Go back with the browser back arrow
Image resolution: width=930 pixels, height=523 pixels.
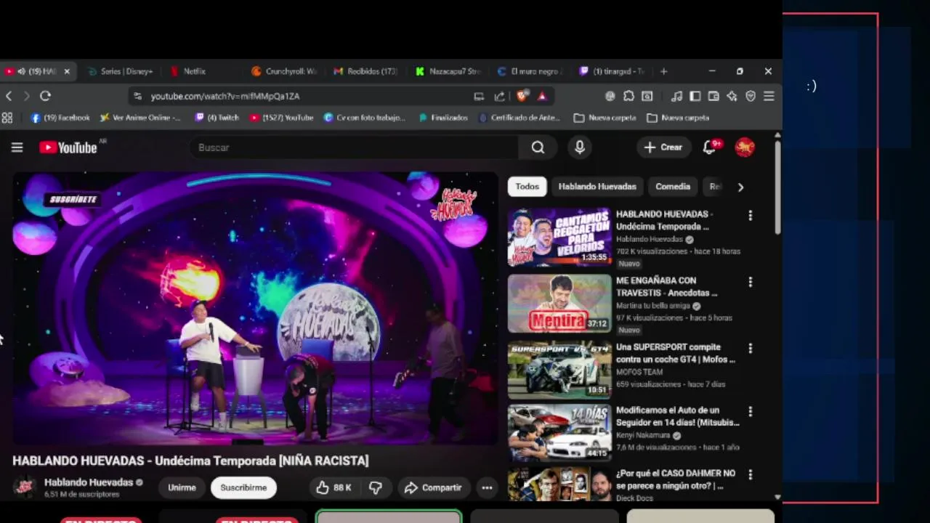(x=9, y=96)
